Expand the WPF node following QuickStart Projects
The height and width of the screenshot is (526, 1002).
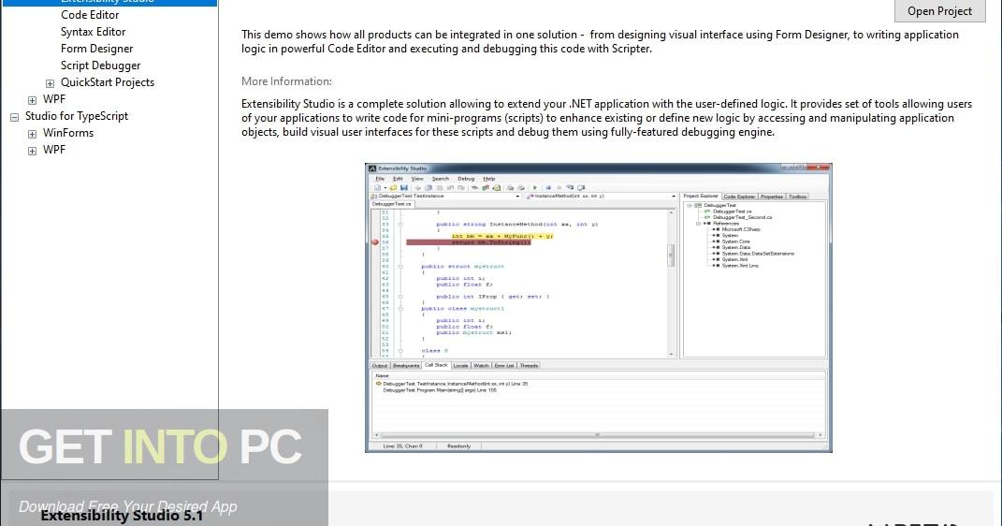[x=32, y=100]
